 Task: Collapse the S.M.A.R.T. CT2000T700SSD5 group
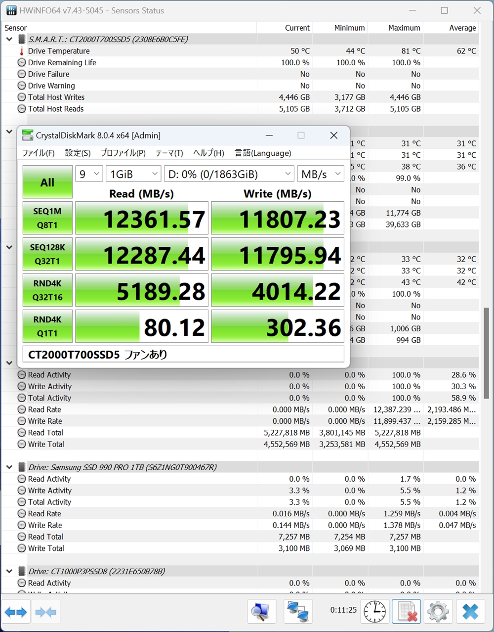9,39
